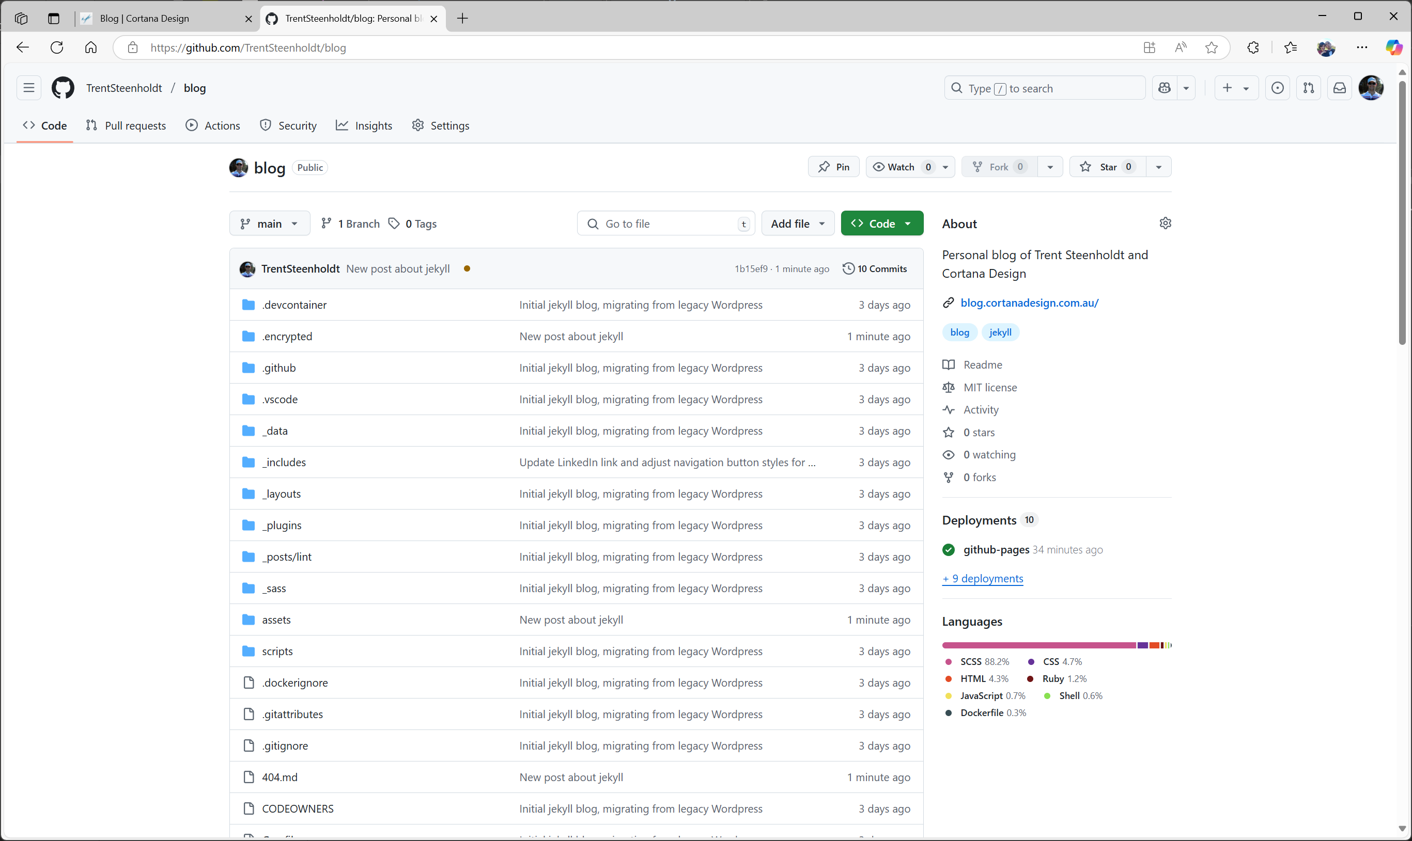Open the github-pages deployment success check

coord(949,550)
